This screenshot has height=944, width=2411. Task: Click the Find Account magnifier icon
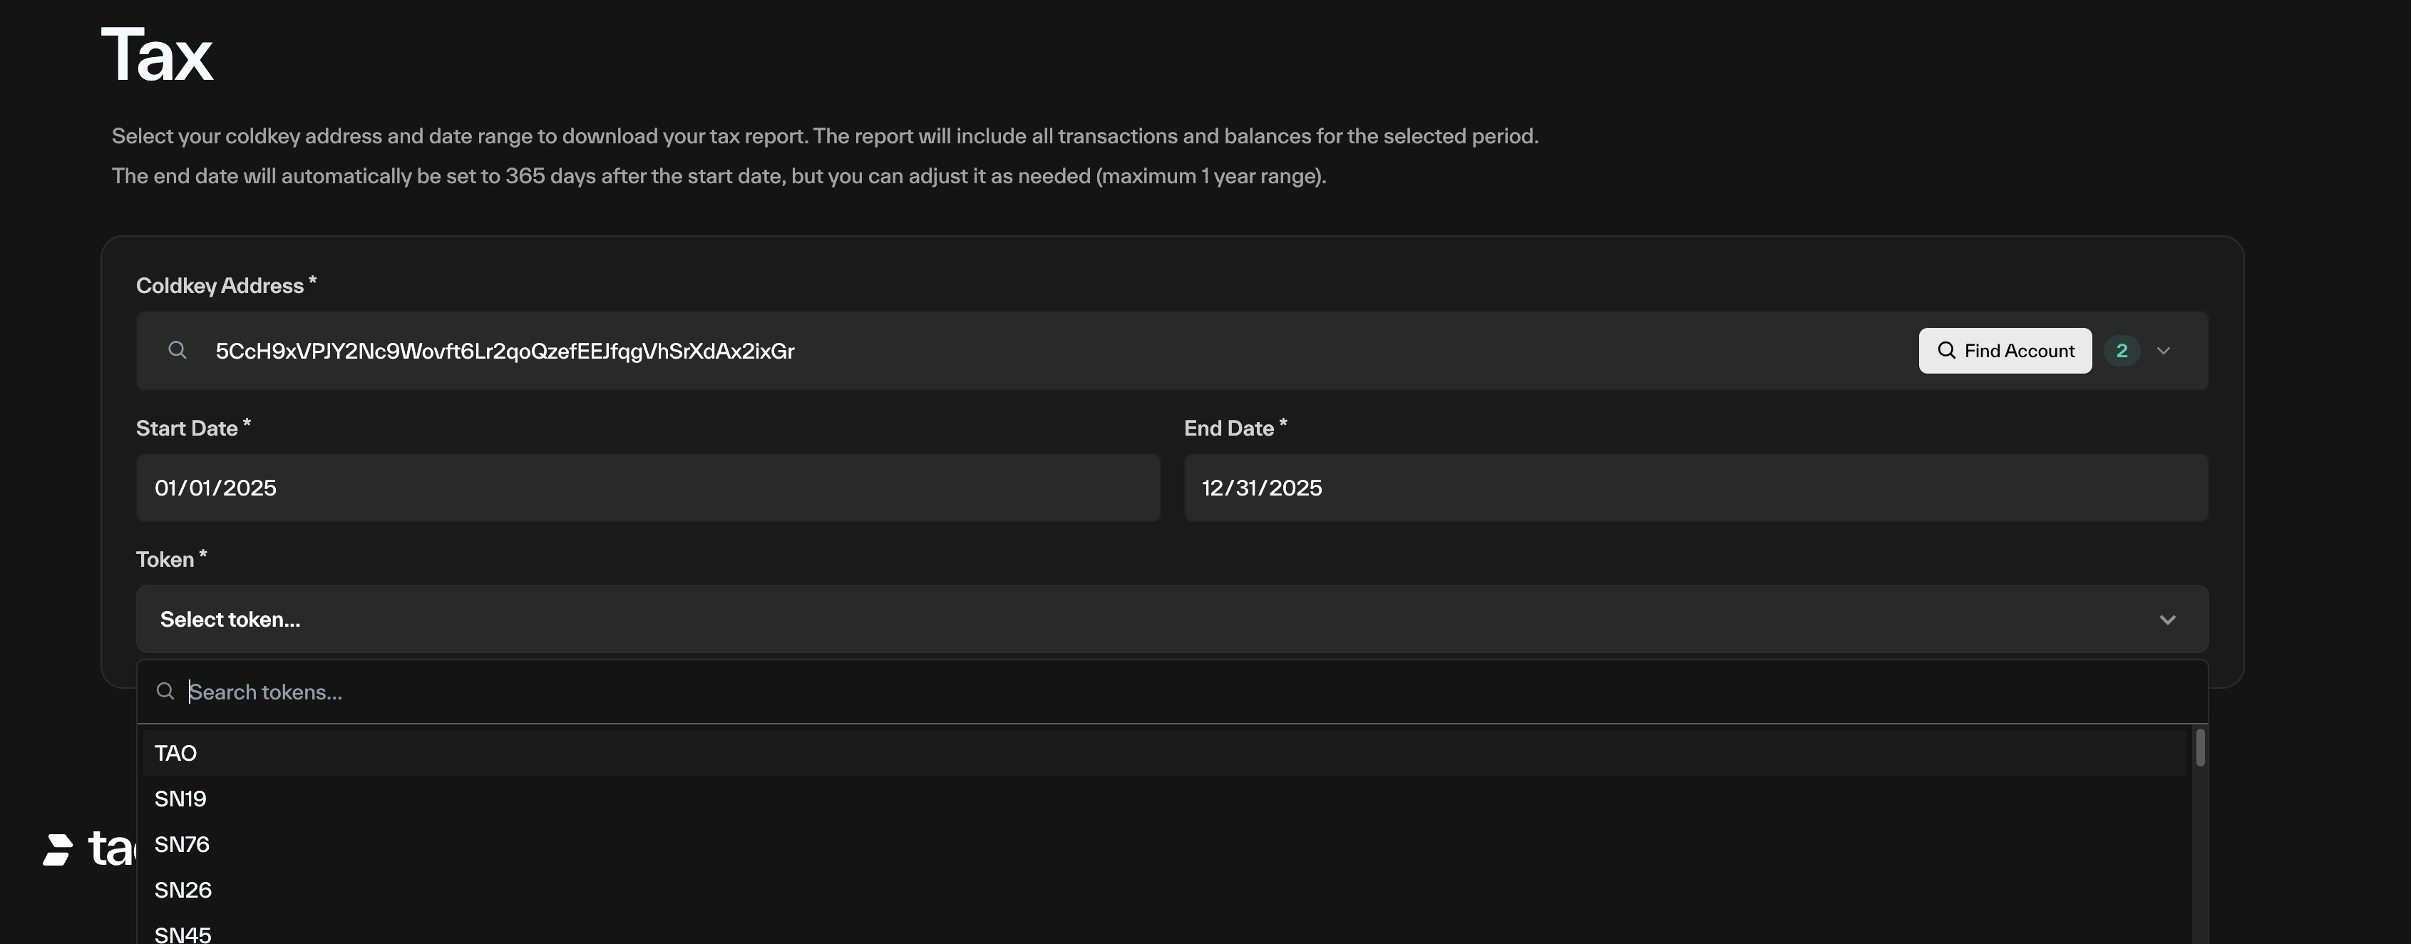(1945, 350)
